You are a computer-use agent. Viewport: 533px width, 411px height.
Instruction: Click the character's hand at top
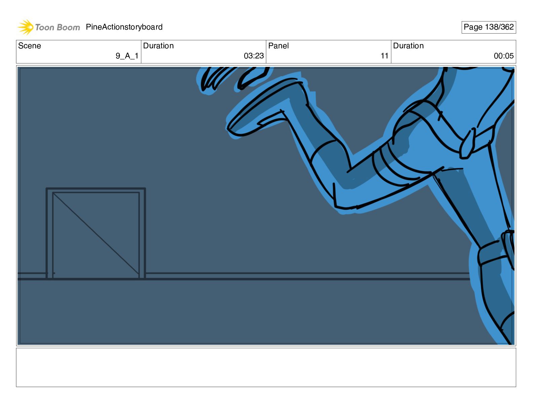click(x=232, y=79)
